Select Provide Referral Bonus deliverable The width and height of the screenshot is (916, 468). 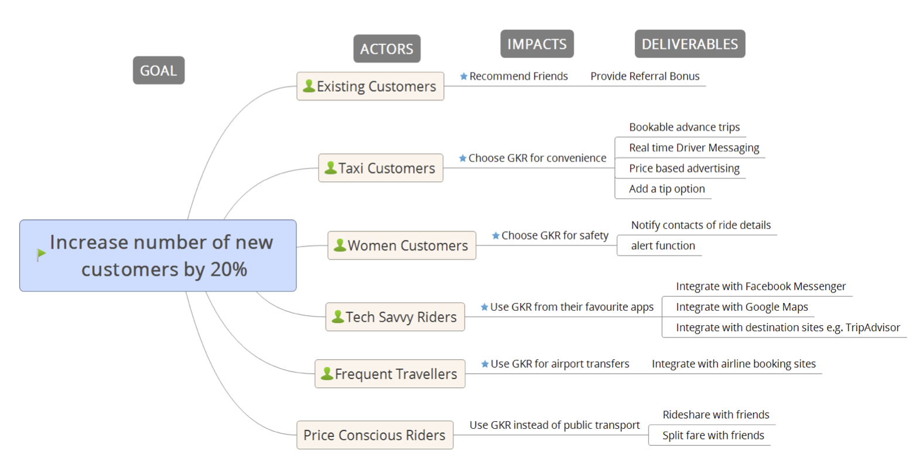(x=645, y=76)
